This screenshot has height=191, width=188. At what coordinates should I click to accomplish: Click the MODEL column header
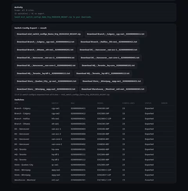click(x=100, y=103)
